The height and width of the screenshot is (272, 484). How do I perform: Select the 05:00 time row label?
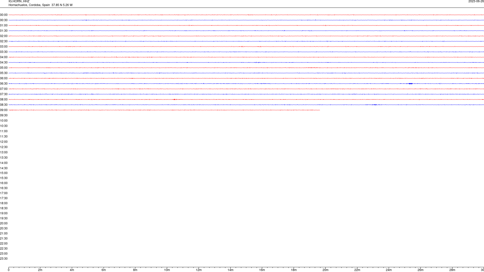point(4,68)
